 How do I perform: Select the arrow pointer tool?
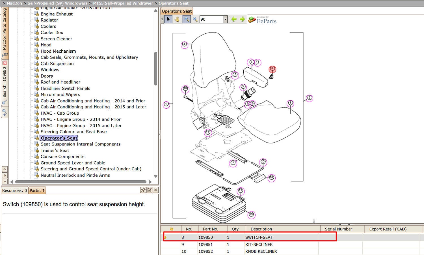(x=168, y=19)
